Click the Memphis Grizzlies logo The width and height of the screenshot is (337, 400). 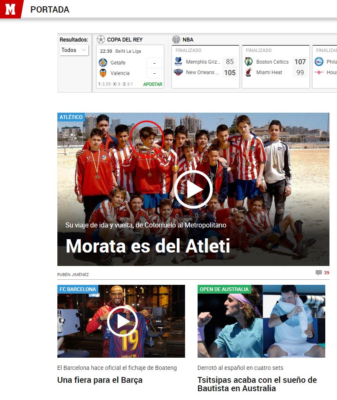(178, 62)
